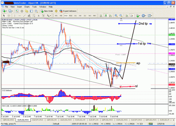The height and width of the screenshot is (126, 176).
Task: Open the Arrows objects tool
Action: pyautogui.click(x=48, y=16)
